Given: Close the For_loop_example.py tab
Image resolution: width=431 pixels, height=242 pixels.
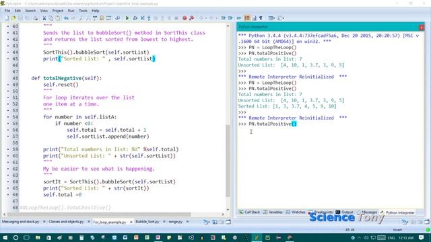Looking at the screenshot, I should [131, 222].
